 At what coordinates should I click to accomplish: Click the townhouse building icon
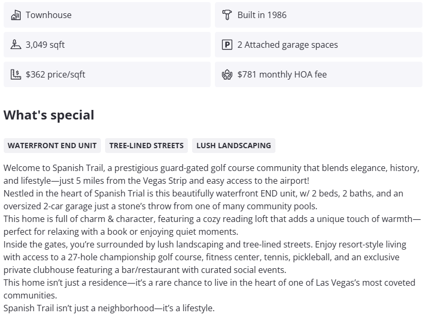pos(15,15)
